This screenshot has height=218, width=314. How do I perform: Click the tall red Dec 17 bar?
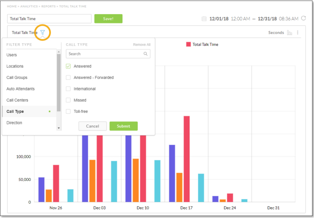[186, 159]
